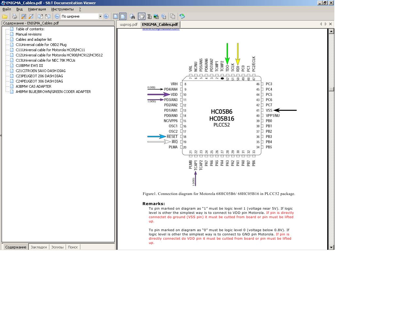This screenshot has height=313, width=418.
Task: Click the zoom out minus icon
Action: click(x=57, y=16)
